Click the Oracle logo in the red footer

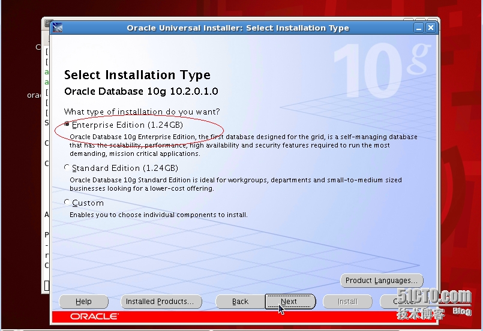[x=94, y=317]
